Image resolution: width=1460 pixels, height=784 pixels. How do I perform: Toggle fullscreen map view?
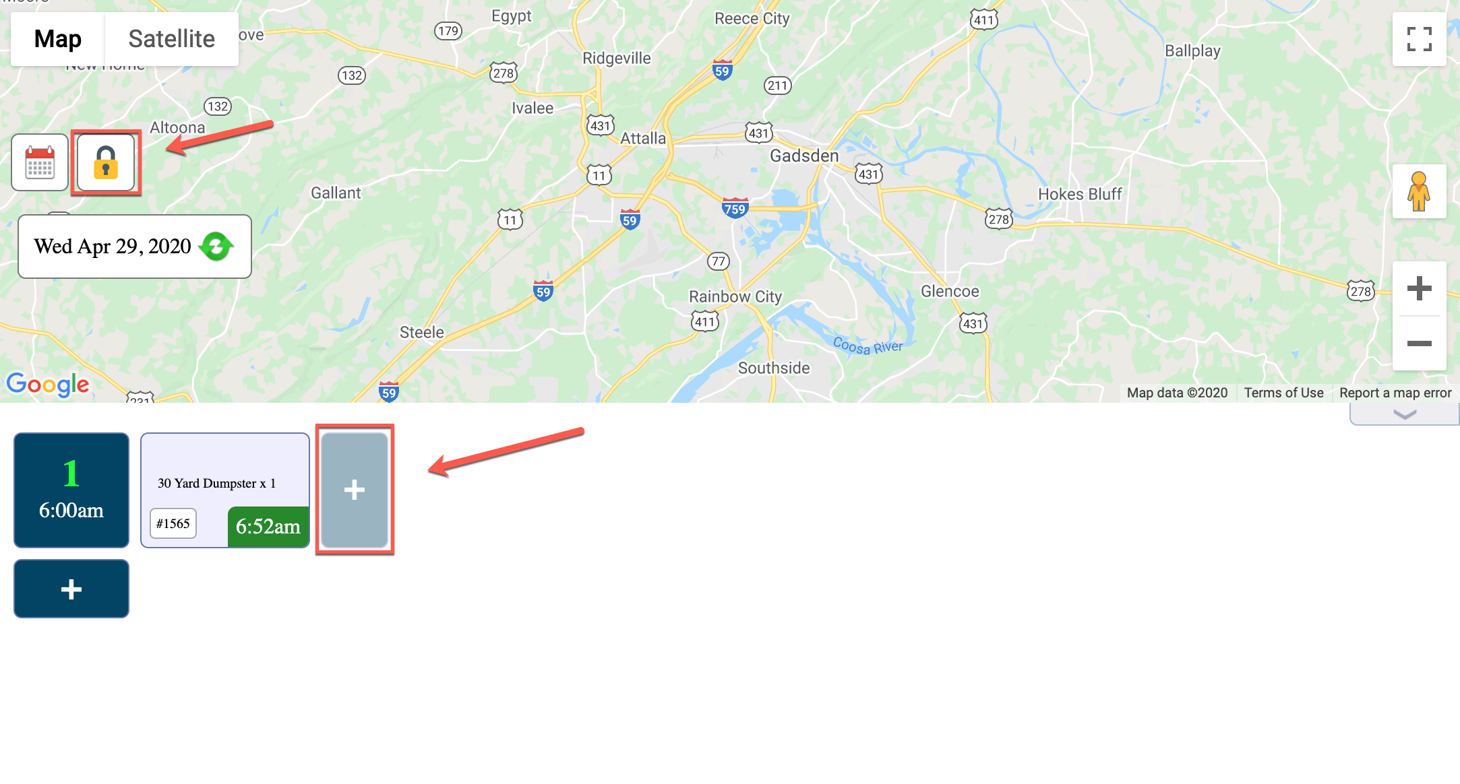1419,39
